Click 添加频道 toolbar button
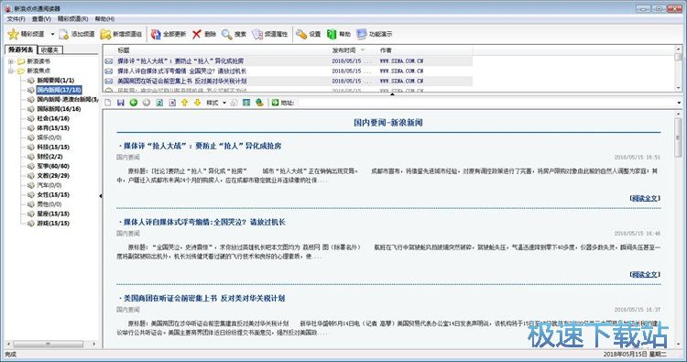Viewport: 687px width, 362px height. point(77,34)
